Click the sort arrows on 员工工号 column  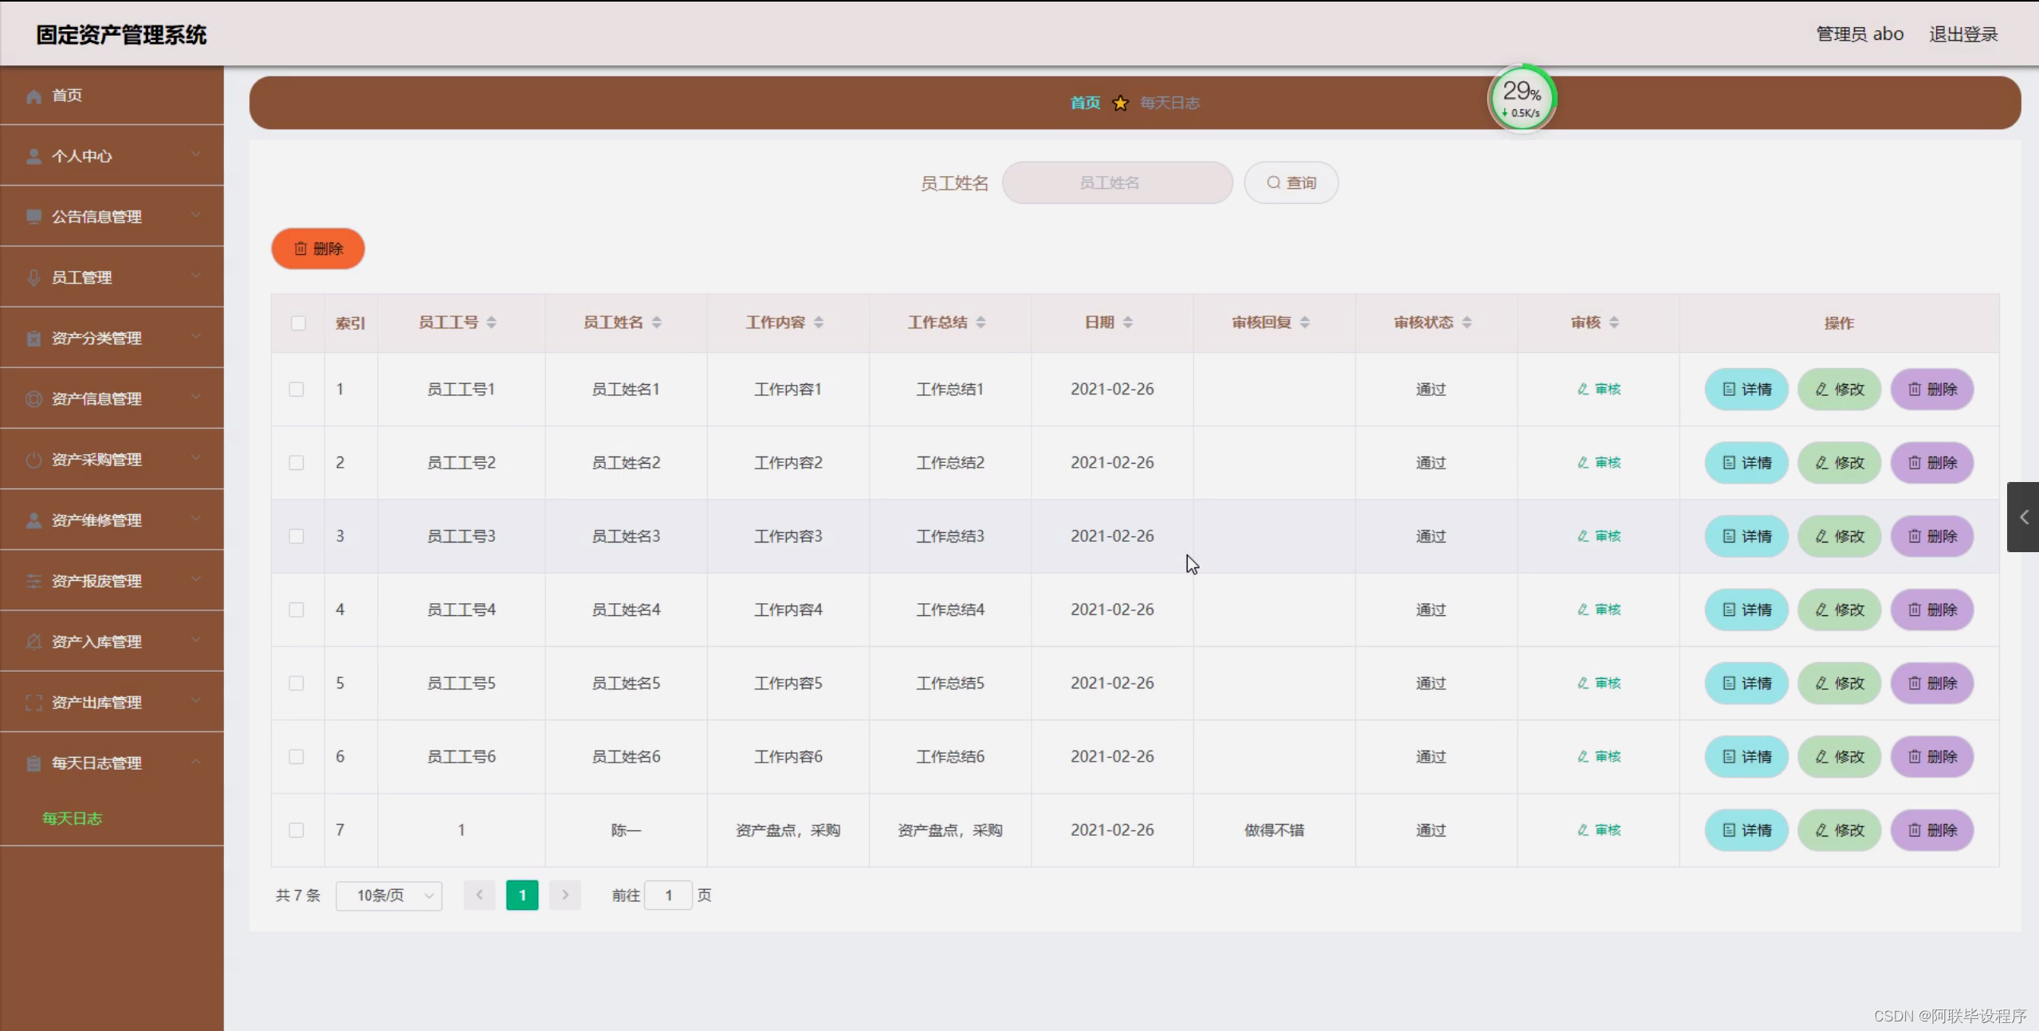click(491, 322)
